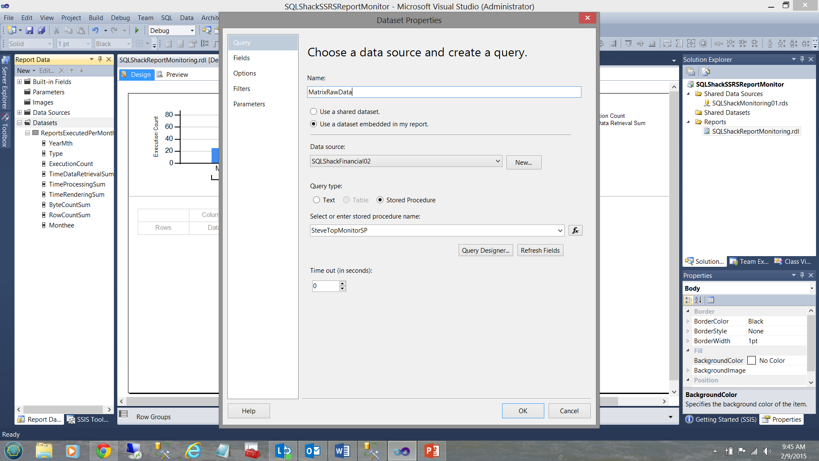Click the Save icon in toolbar

click(29, 30)
